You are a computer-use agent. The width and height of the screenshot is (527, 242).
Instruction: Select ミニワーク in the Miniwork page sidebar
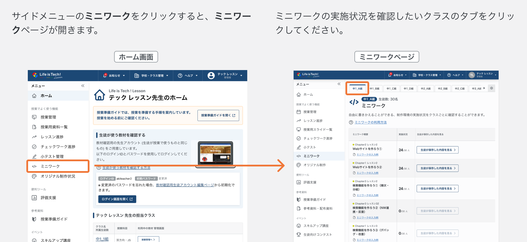[x=319, y=156]
